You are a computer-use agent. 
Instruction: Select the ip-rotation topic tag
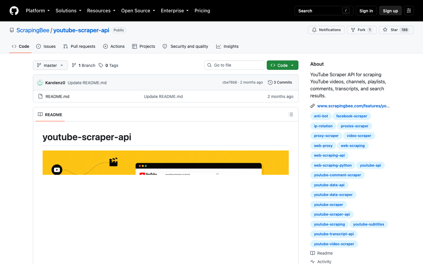pos(323,126)
